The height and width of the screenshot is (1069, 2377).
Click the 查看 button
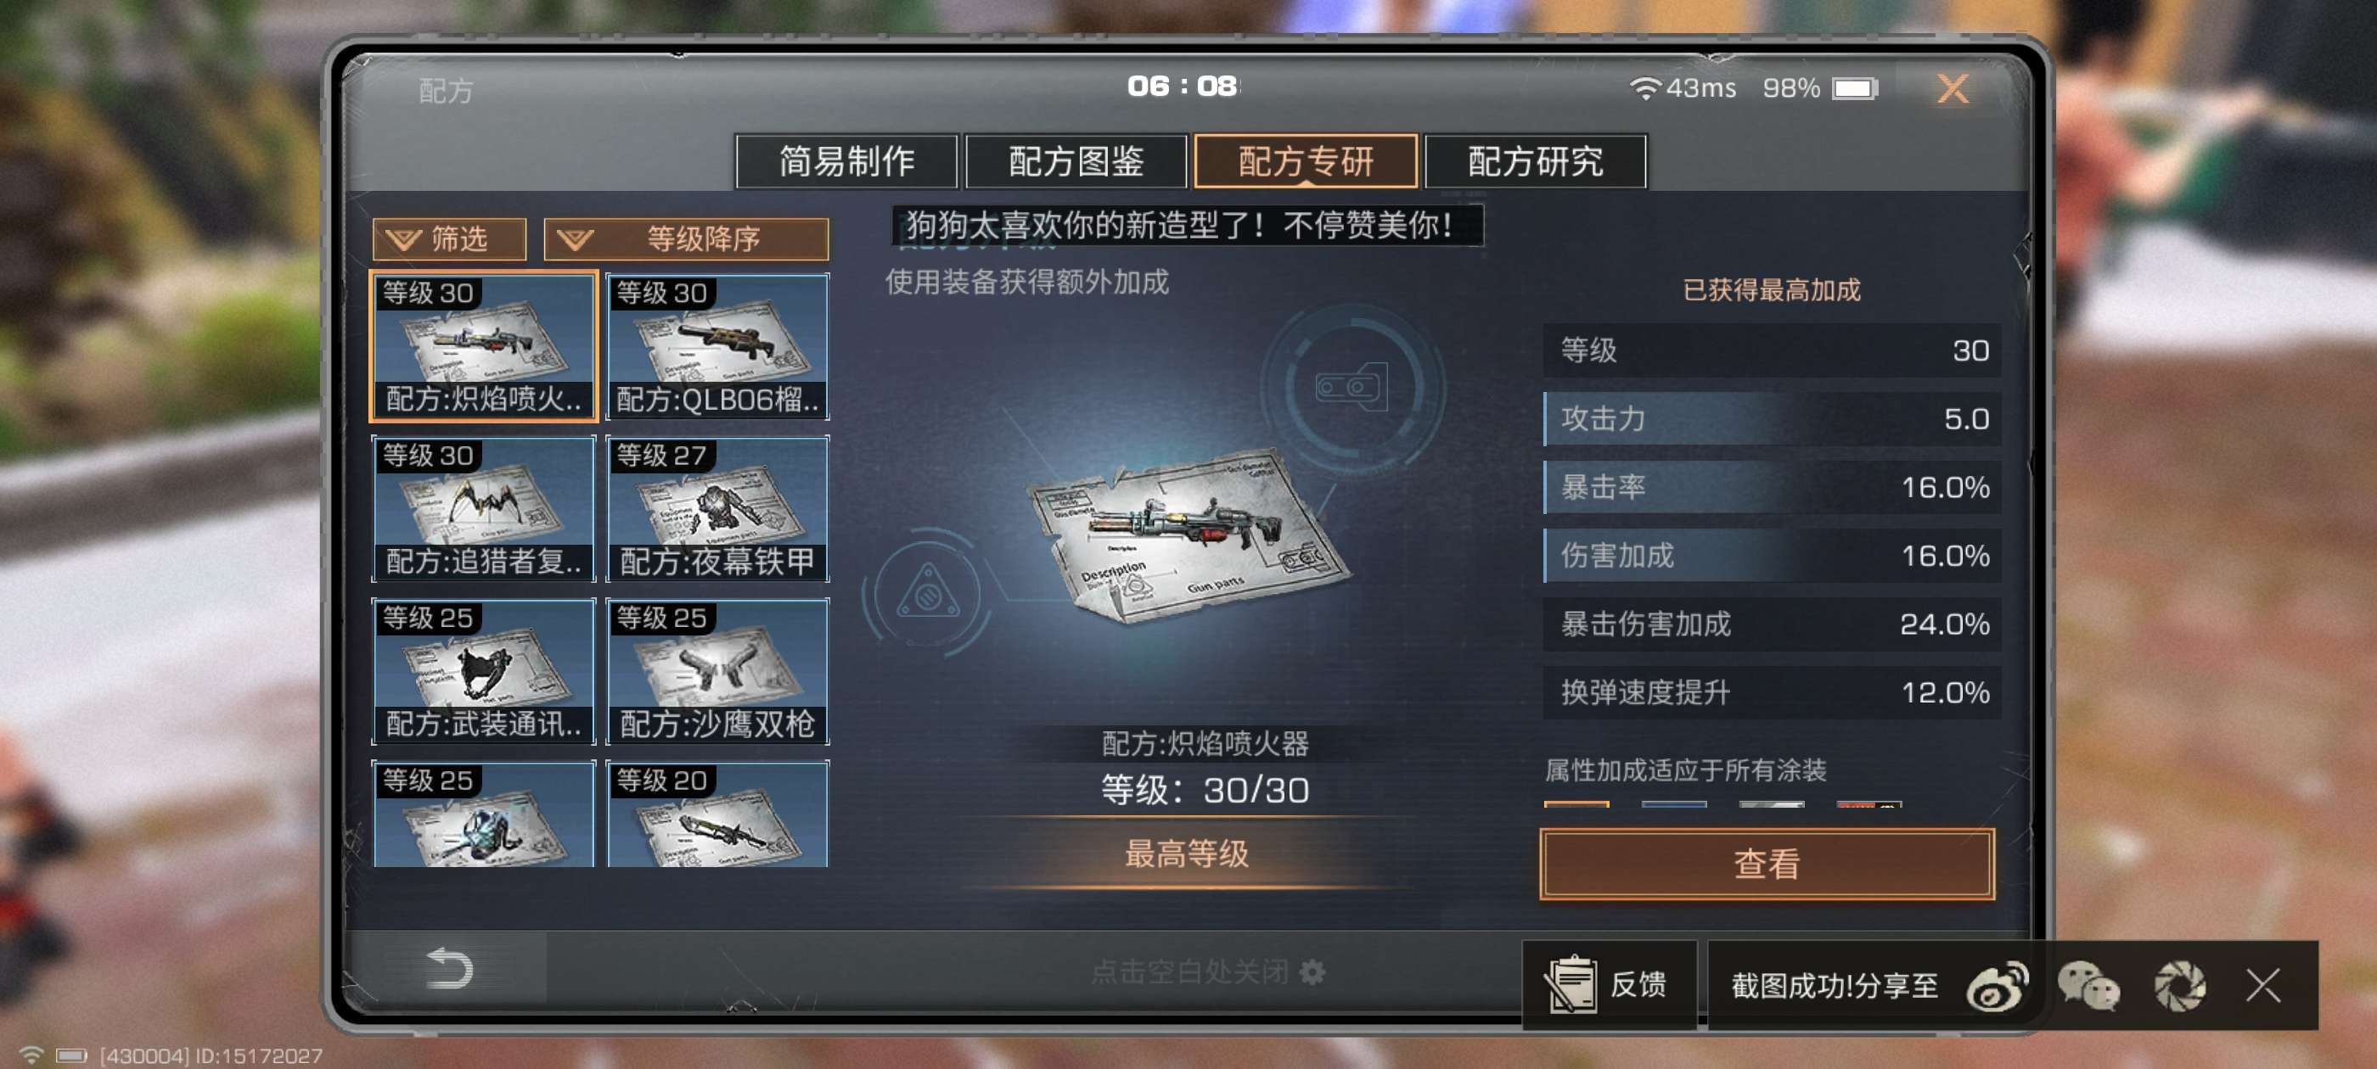1766,865
